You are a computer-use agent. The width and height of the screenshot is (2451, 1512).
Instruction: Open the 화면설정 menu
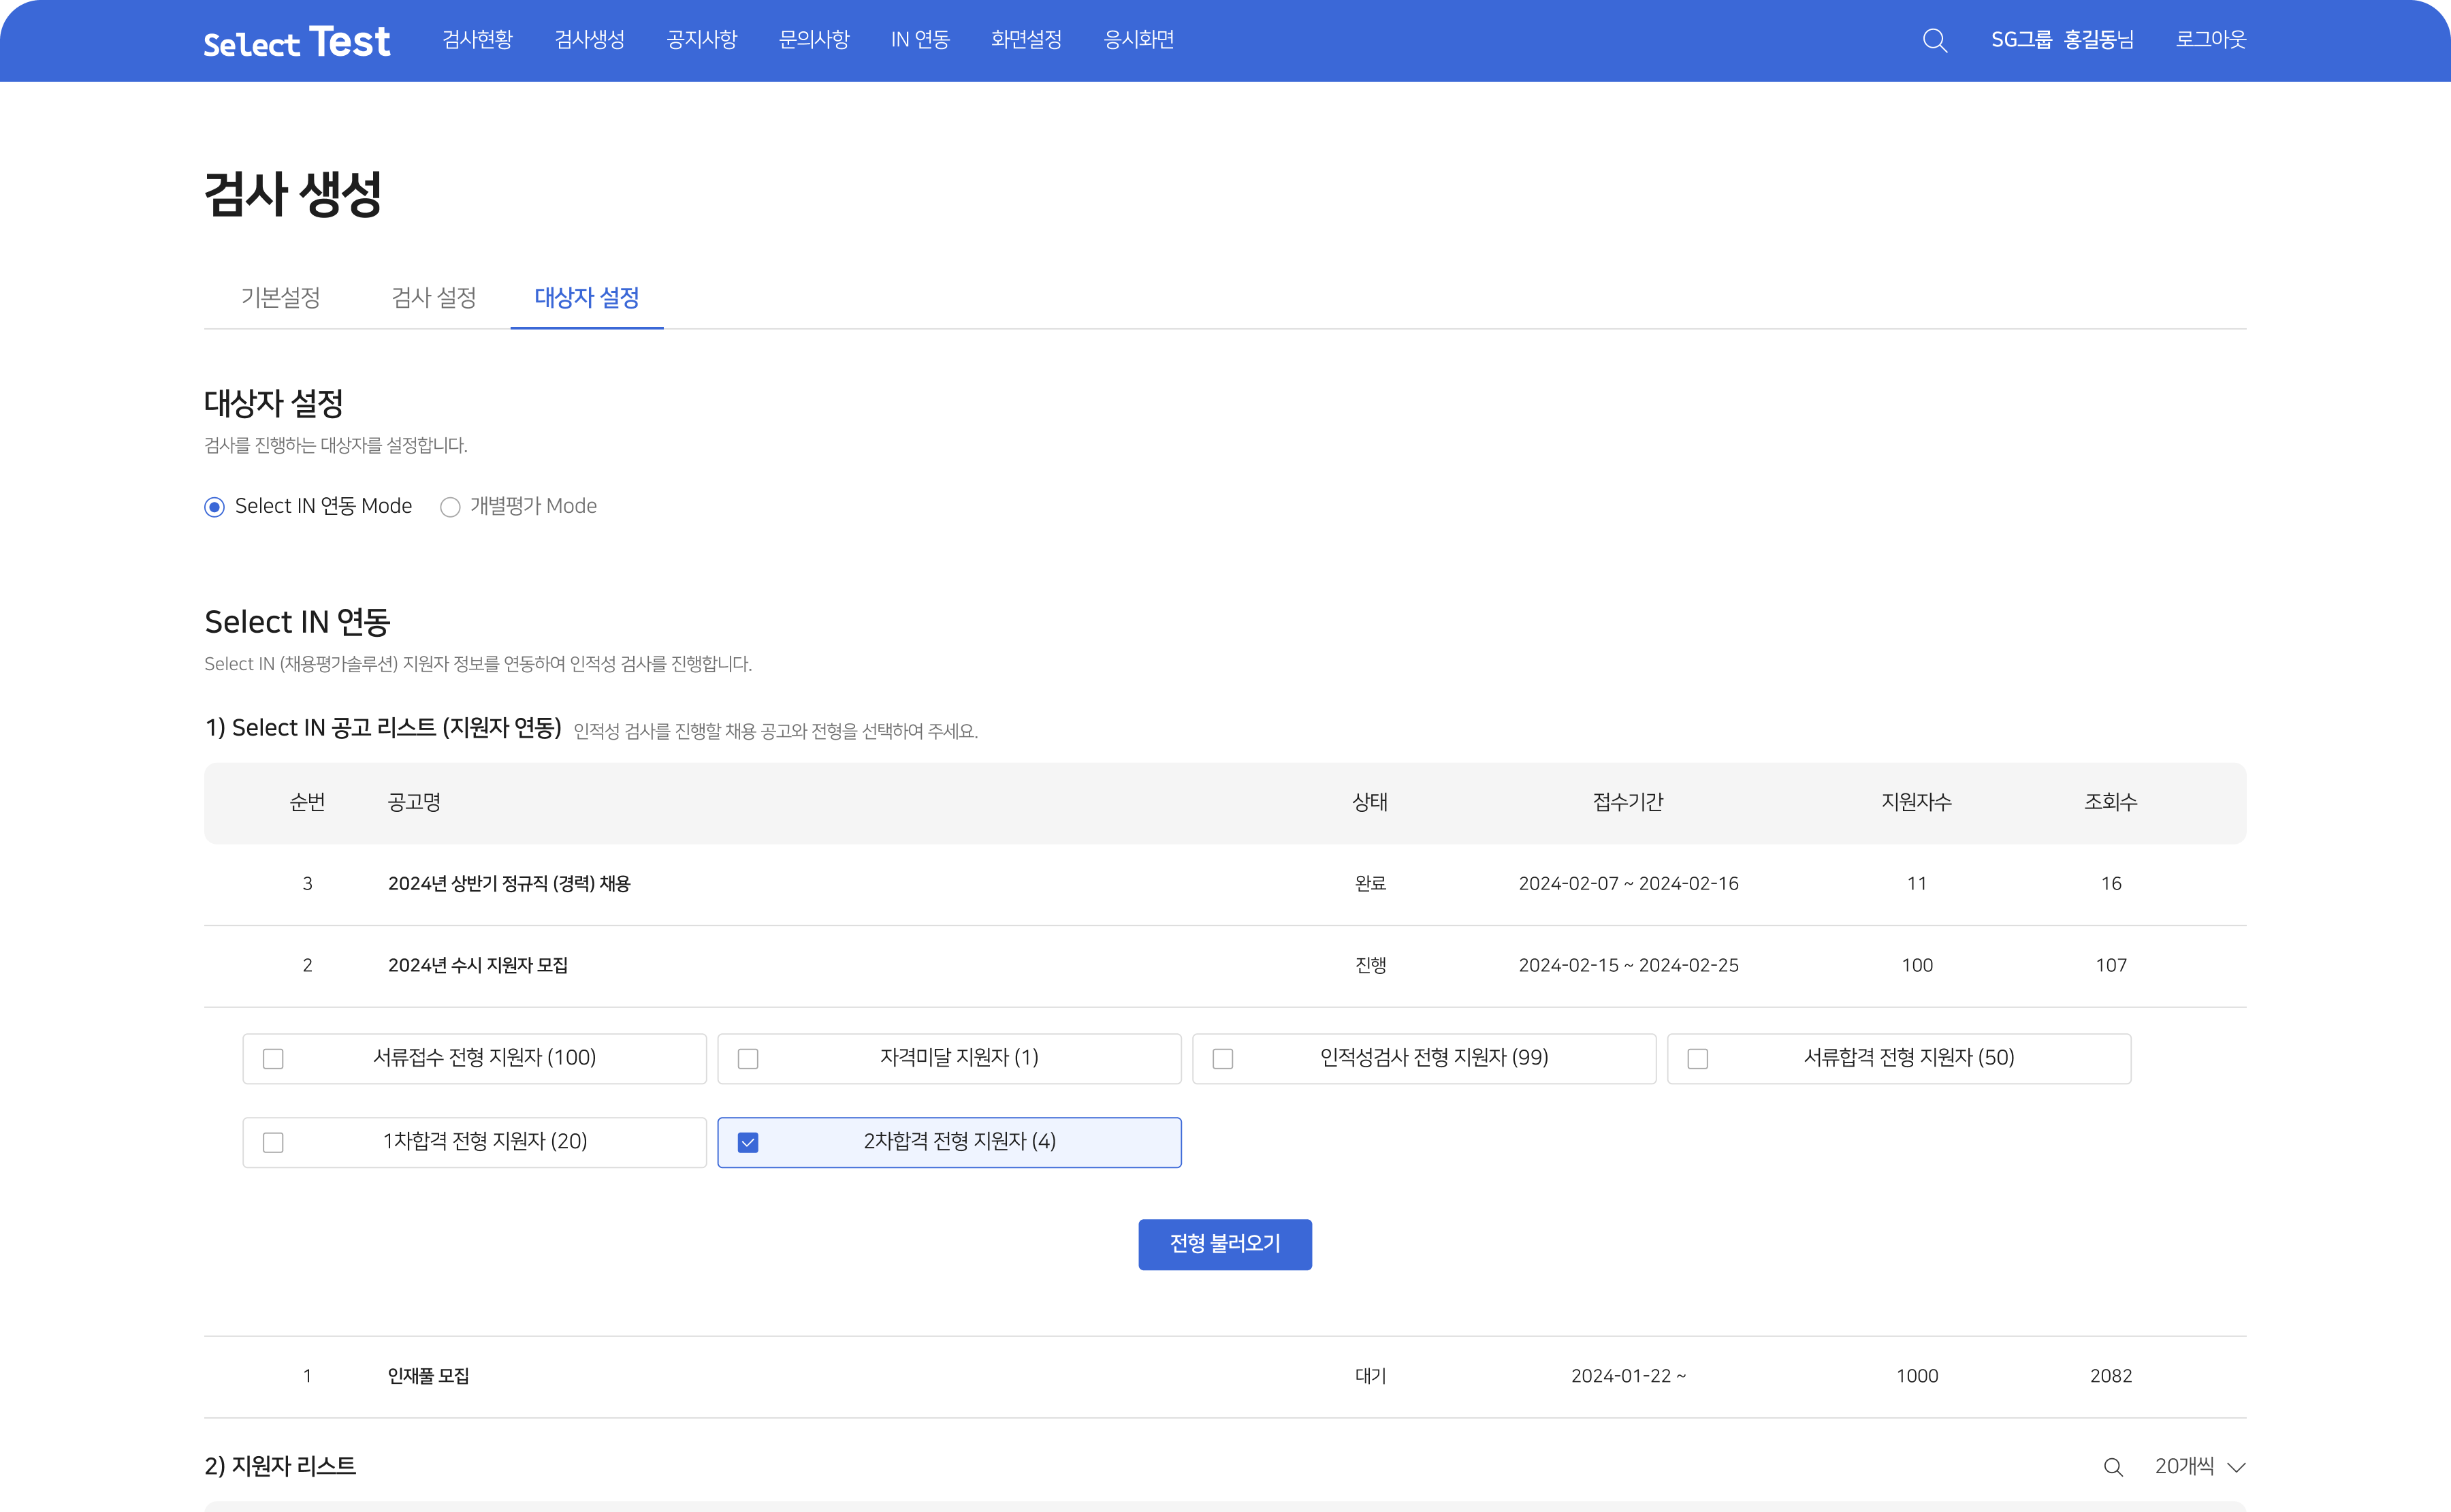(1027, 40)
